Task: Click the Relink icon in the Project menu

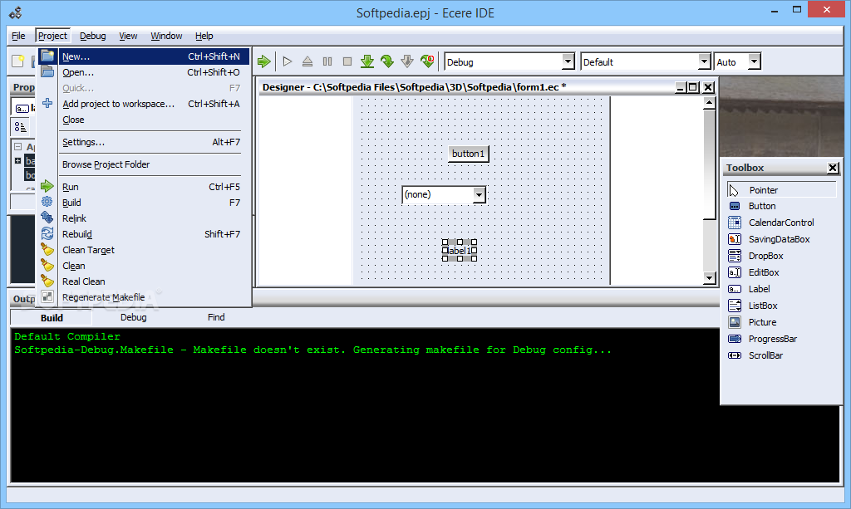Action: click(47, 218)
